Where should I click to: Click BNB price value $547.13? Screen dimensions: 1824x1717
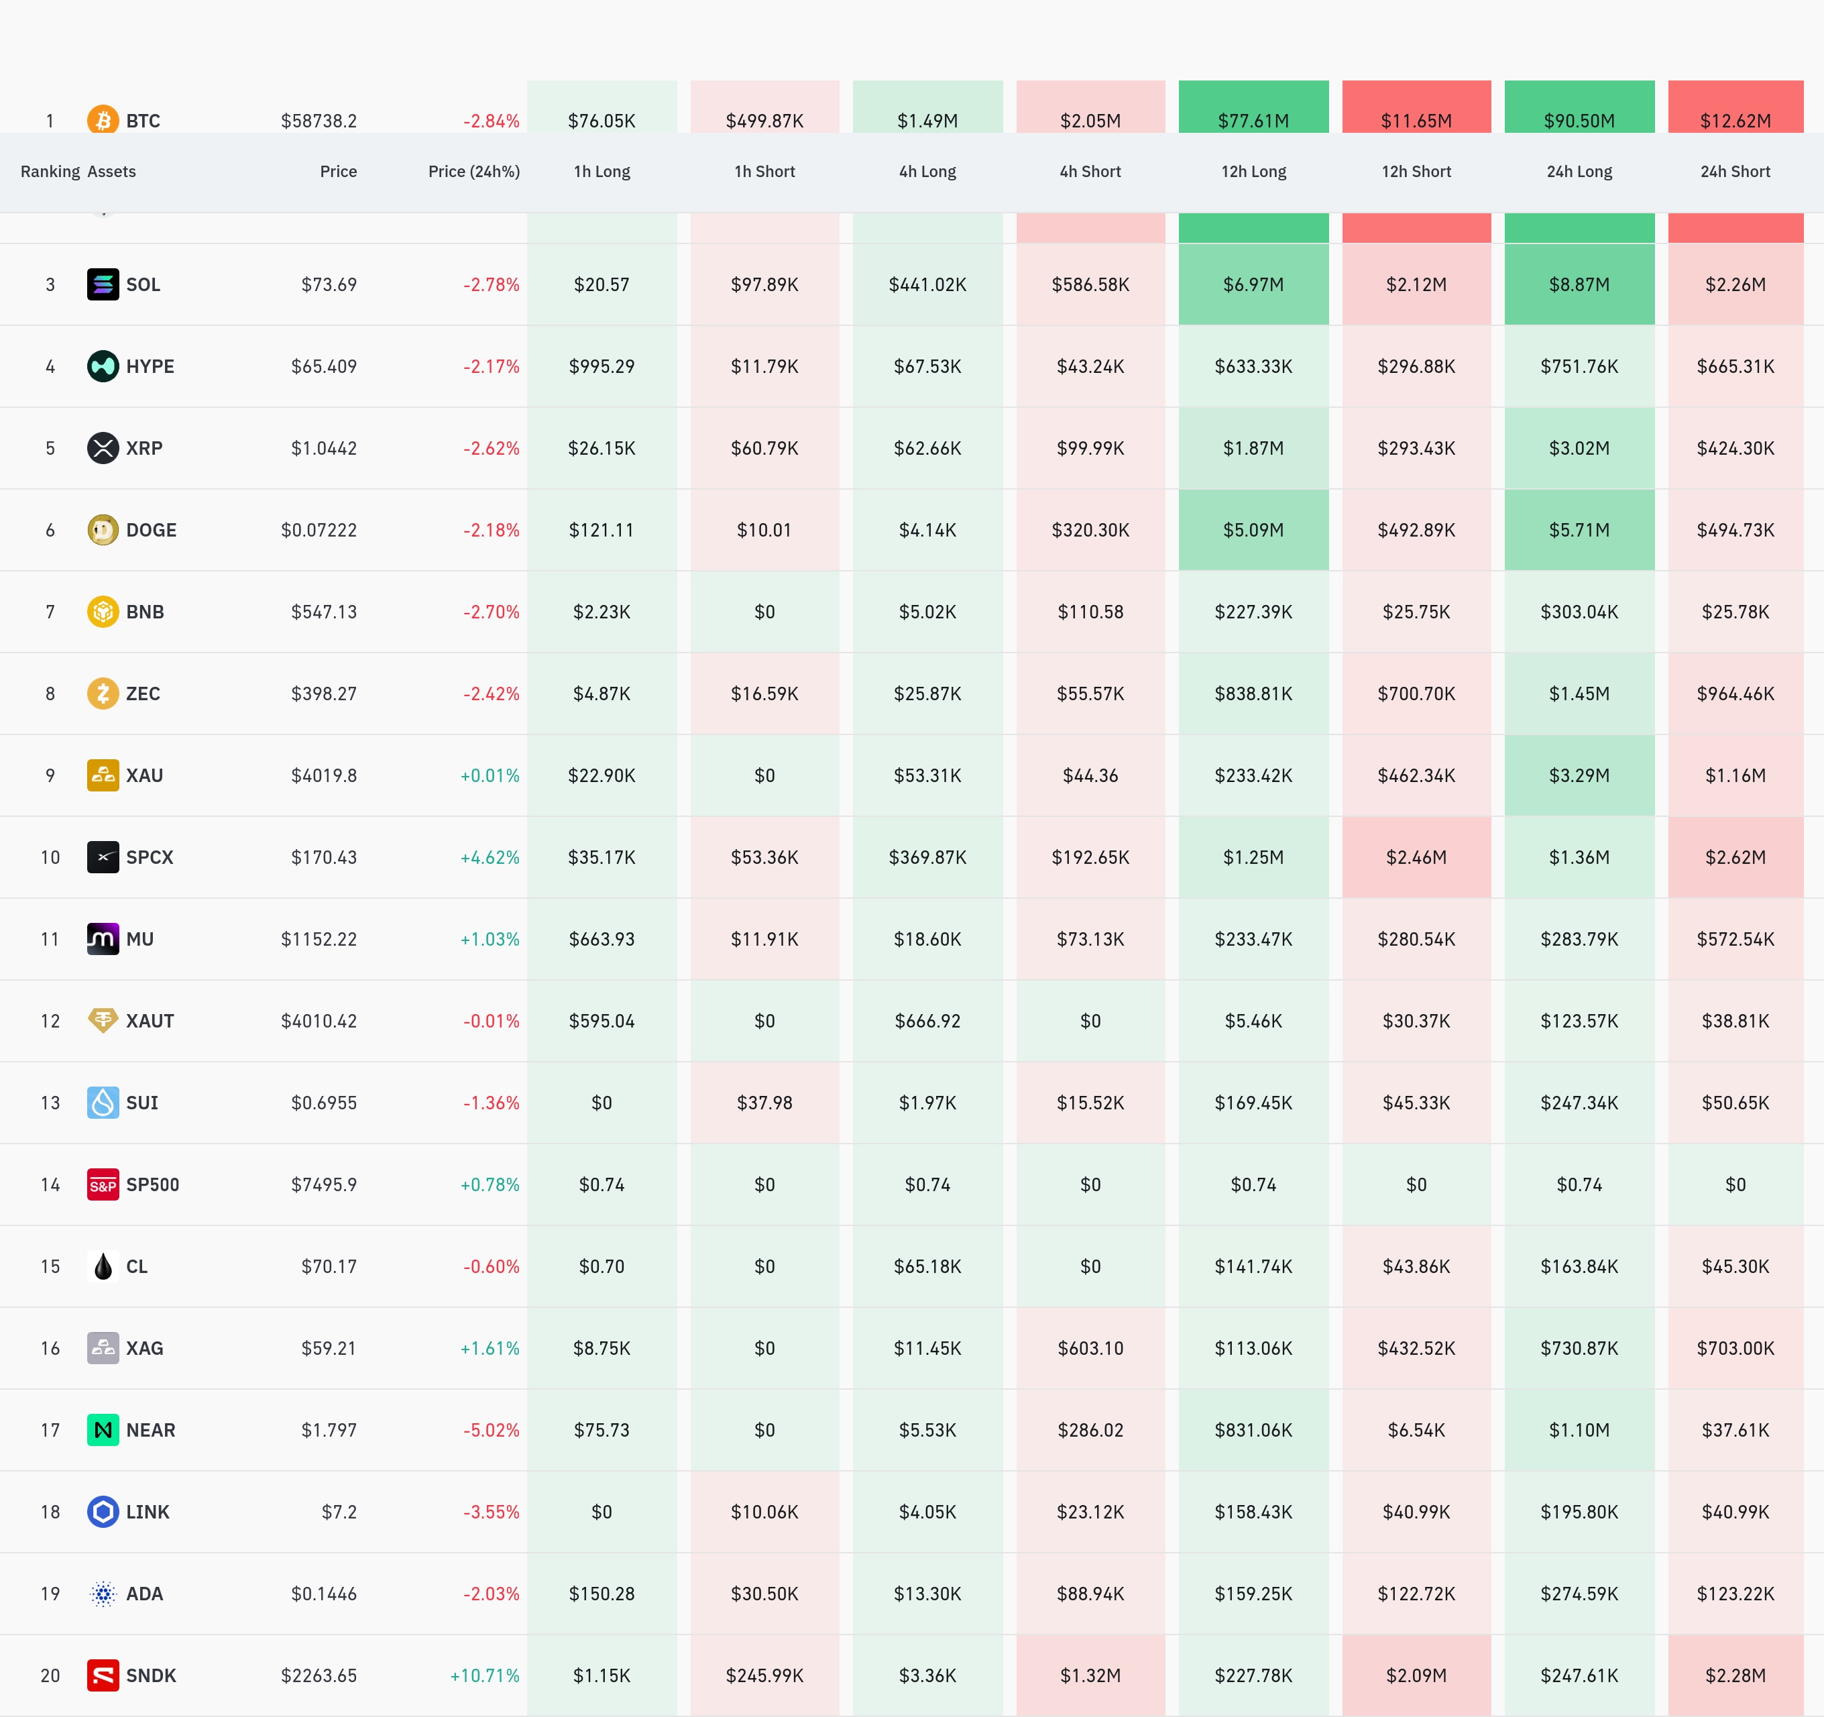pyautogui.click(x=324, y=612)
